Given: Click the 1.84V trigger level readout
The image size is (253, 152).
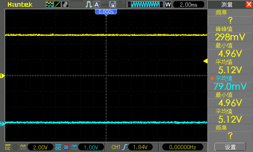Looking at the screenshot, I should point(140,147).
